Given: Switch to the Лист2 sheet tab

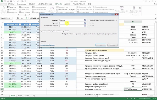Looking at the screenshot, I should coord(20,96).
